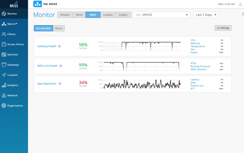This screenshot has height=153, width=244.
Task: Open the Last 7 Days dropdown
Action: (x=206, y=15)
